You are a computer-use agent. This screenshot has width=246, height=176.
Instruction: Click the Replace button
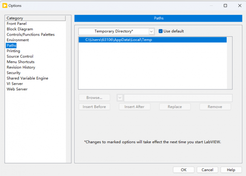tap(175, 107)
